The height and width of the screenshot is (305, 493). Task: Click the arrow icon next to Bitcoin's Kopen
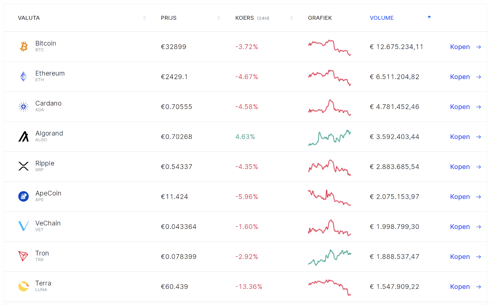click(x=479, y=47)
